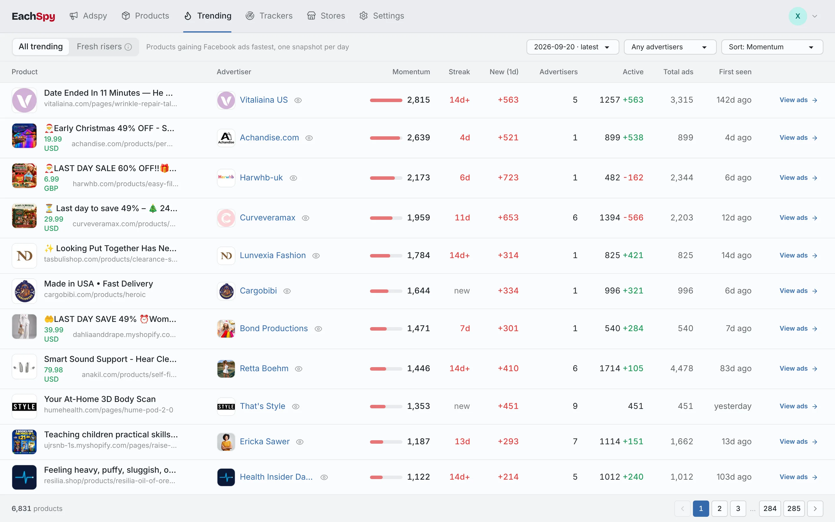Click the Streak column header

click(x=459, y=72)
